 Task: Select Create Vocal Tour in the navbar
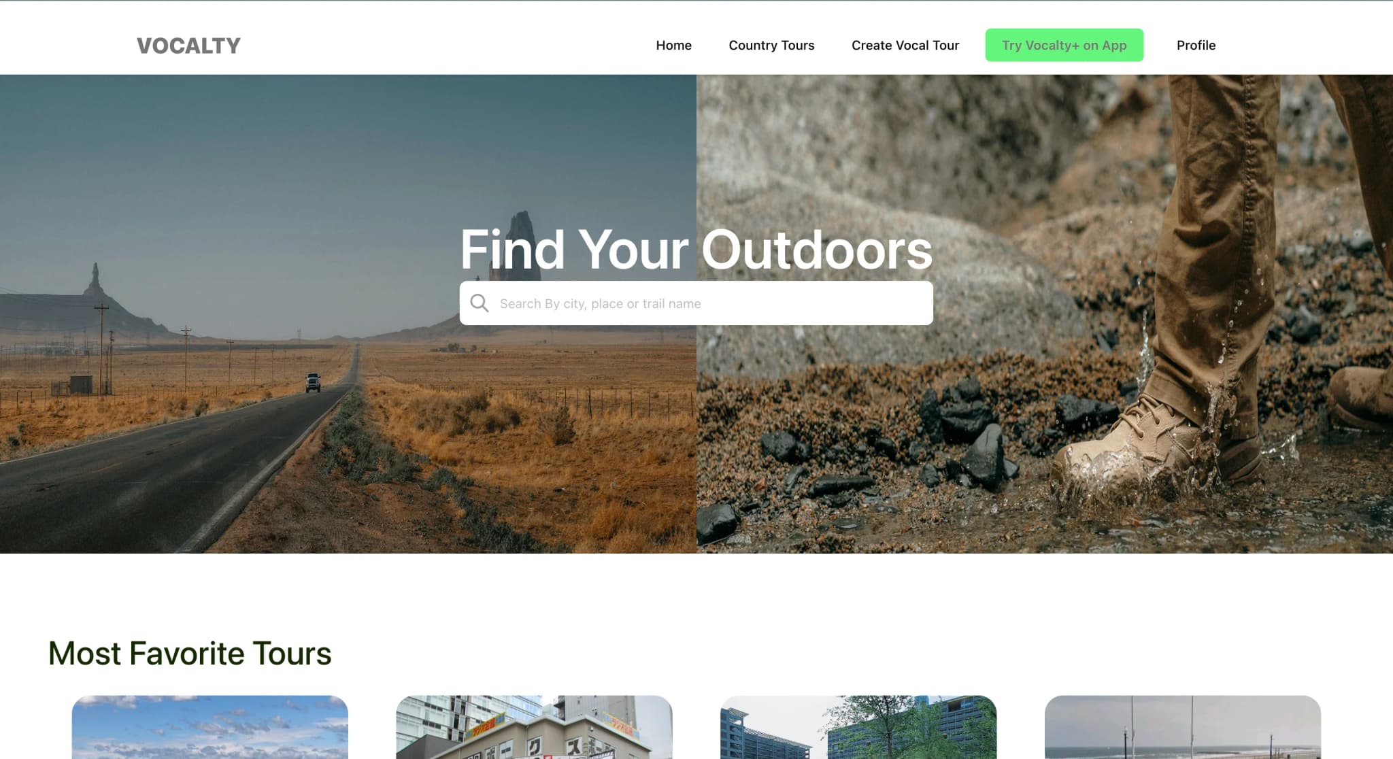[905, 46]
